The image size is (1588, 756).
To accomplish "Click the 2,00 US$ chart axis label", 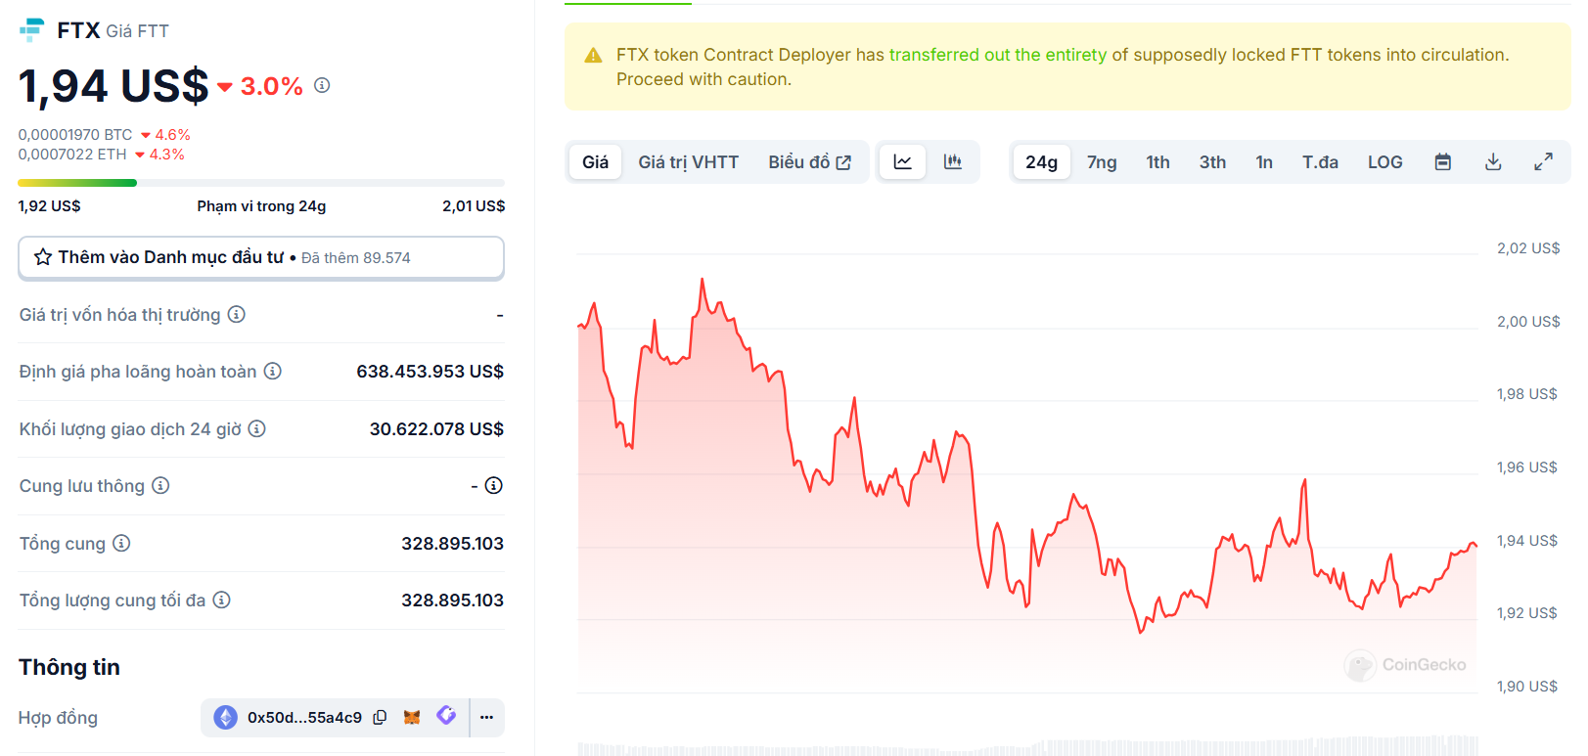I will [x=1528, y=322].
